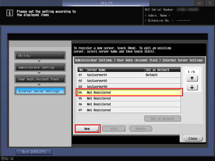Open Administrator Setting menu level
Viewport: 215px width, 161px height.
point(40,67)
